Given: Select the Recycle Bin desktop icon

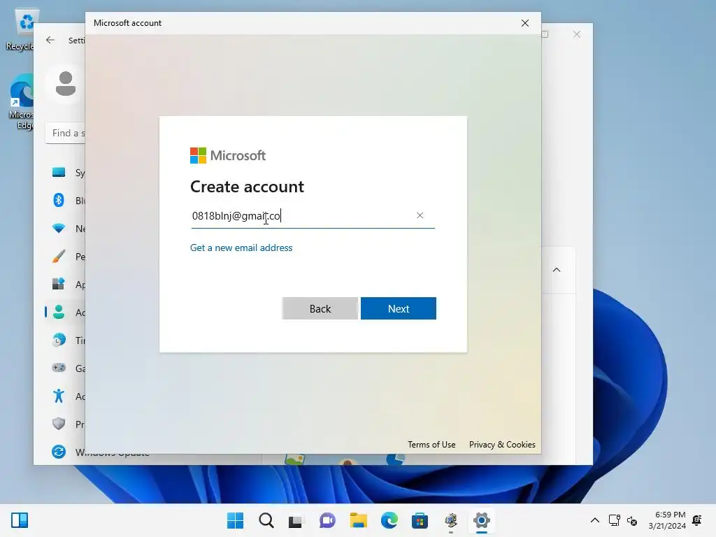Looking at the screenshot, I should point(22,30).
